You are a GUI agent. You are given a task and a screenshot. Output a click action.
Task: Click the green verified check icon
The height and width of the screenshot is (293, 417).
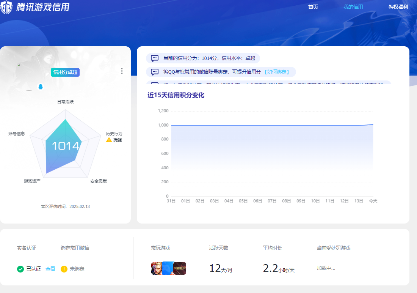[x=20, y=269]
